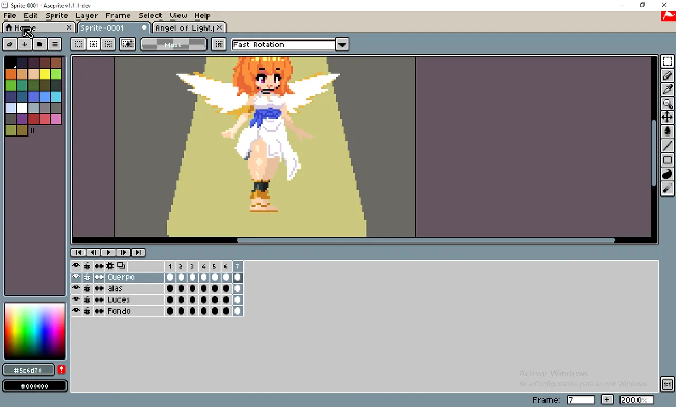Pick the orange palette swatch
Viewport: 676px width, 407px height.
point(11,74)
